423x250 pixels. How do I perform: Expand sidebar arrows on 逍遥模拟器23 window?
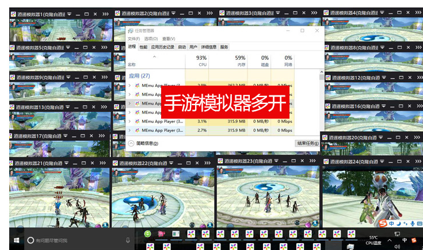pos(313,161)
